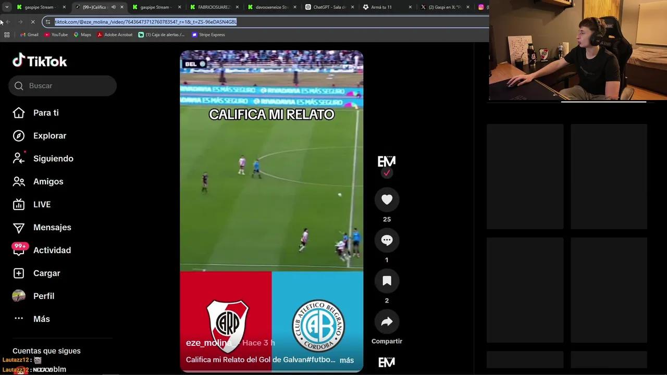Switch to FABRICIOSUAREZ tab
The height and width of the screenshot is (375, 667).
point(215,7)
